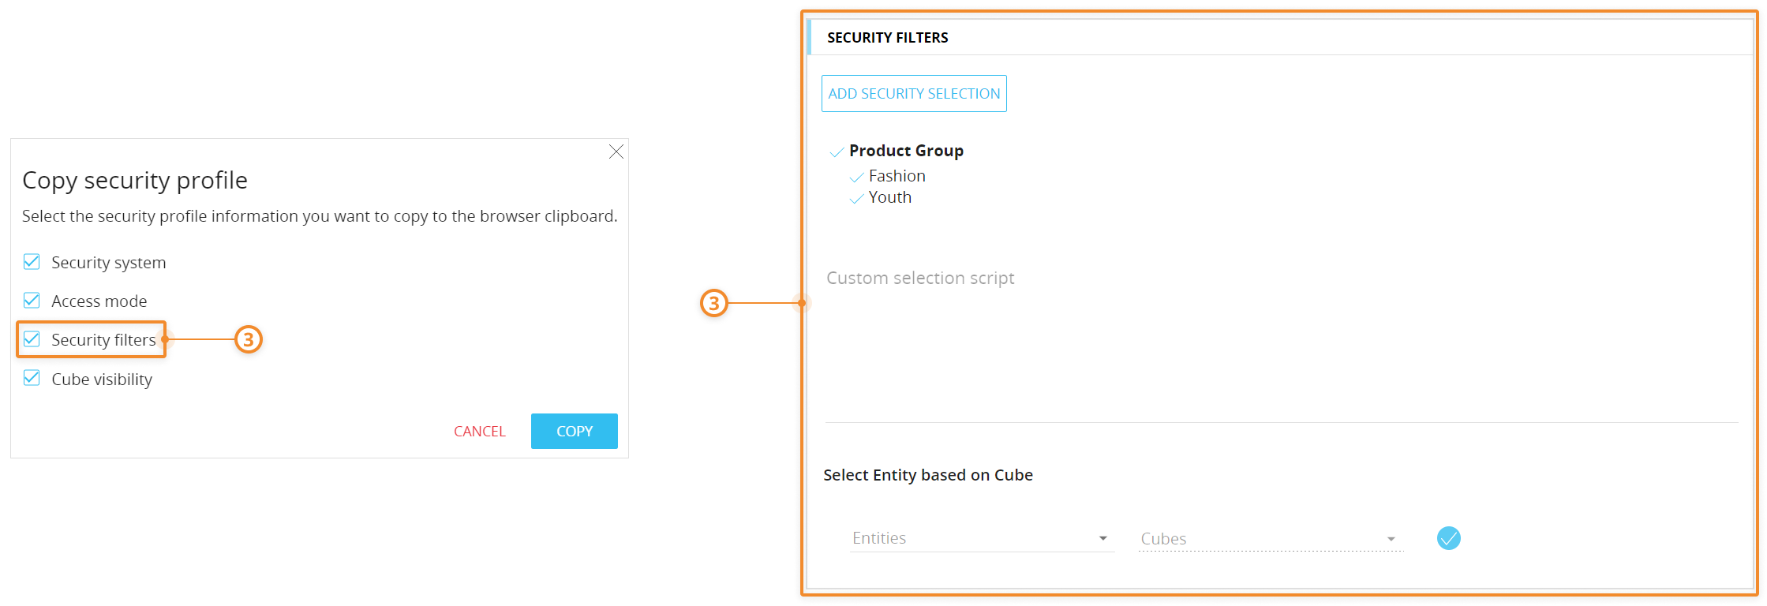Click the blue confirm checkmark circle icon
Image resolution: width=1767 pixels, height=606 pixels.
point(1448,538)
